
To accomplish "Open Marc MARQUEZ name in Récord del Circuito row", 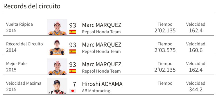I will click(x=102, y=45).
